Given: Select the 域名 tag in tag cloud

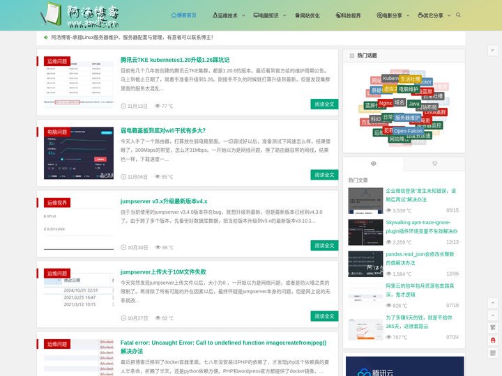Looking at the screenshot, I should (x=400, y=102).
